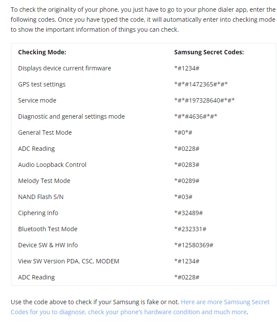Click the *#*#197328640#*#* service mode code
Image resolution: width=277 pixels, height=322 pixels.
204,100
